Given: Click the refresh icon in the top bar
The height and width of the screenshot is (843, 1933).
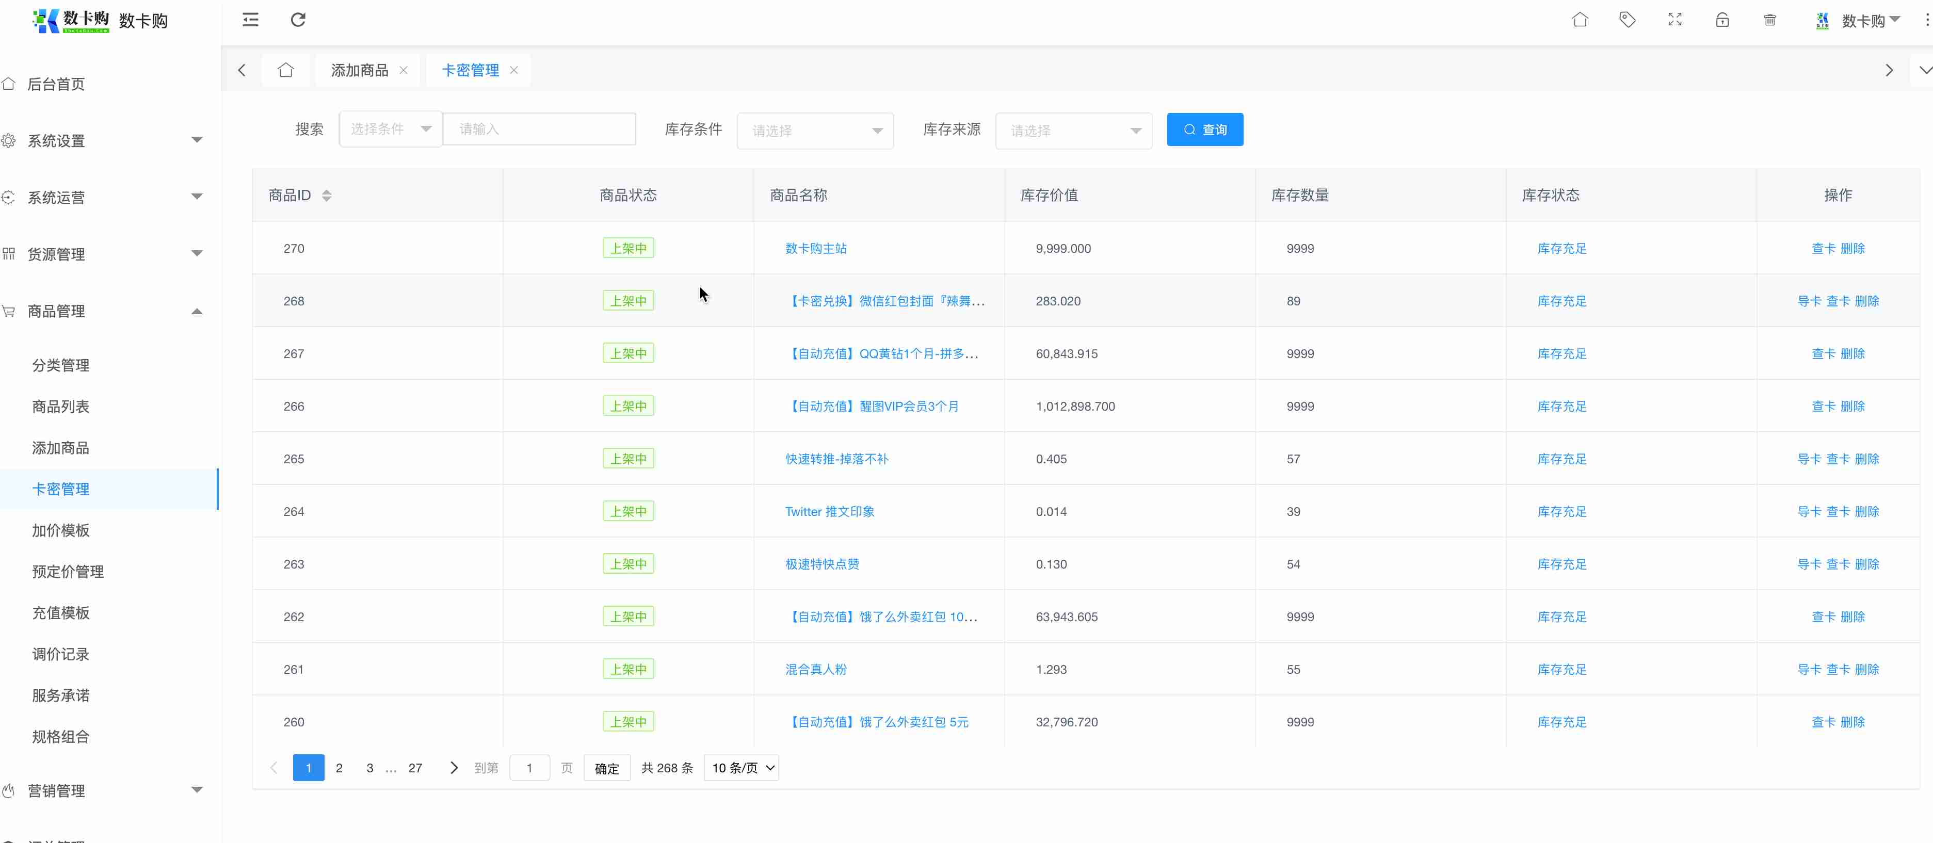Looking at the screenshot, I should [298, 20].
